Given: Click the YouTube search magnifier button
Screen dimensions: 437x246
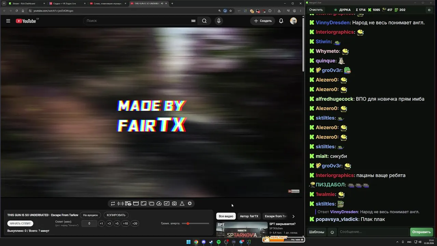Looking at the screenshot, I should tap(204, 21).
